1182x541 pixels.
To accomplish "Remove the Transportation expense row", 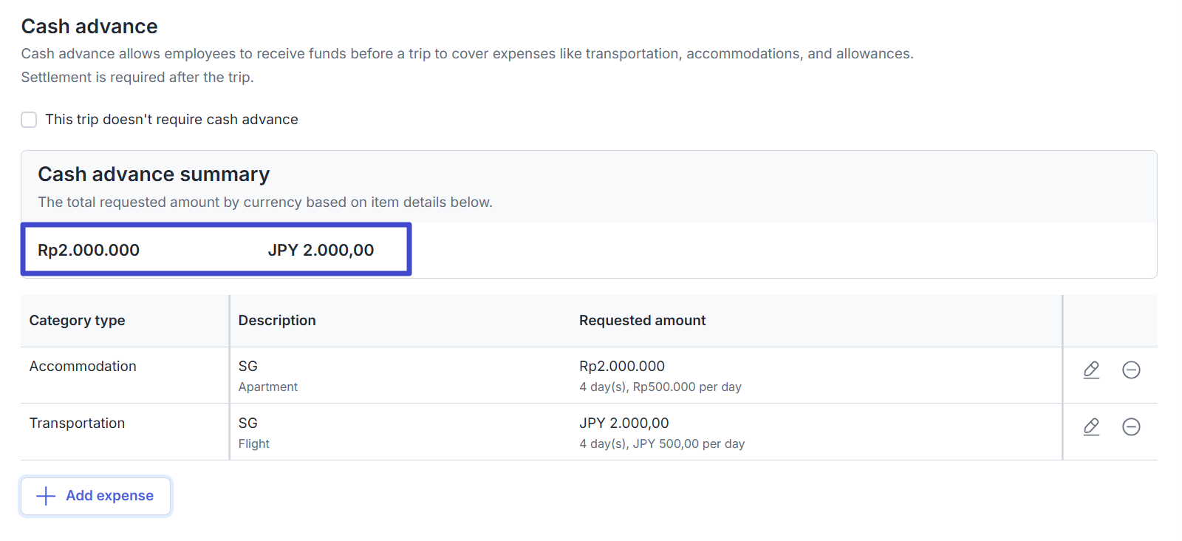I will (1131, 426).
